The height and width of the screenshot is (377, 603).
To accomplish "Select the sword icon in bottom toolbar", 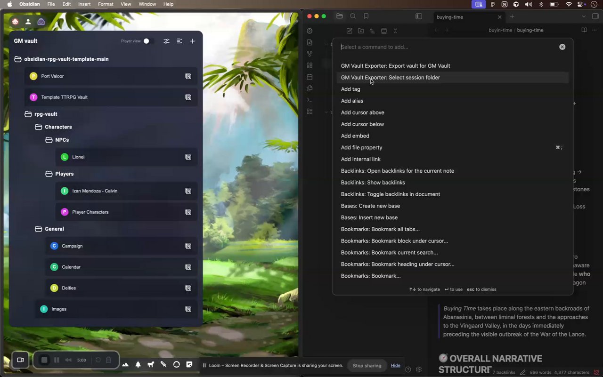I will pos(163,364).
